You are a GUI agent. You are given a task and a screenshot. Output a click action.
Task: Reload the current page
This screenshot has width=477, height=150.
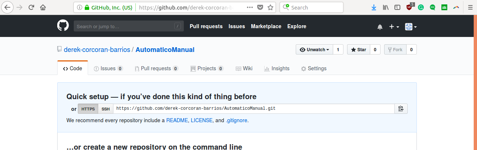tap(32, 7)
